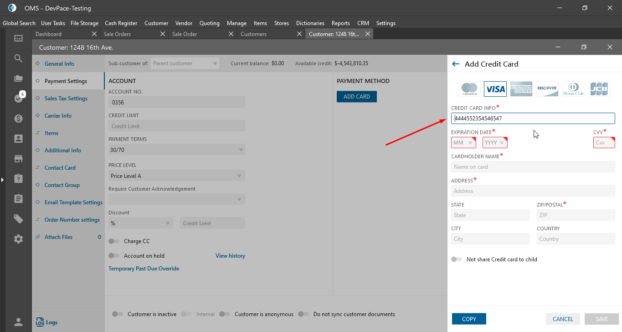Screen dimensions: 622x332
Task: Click the Attach Files paperclip item
Action: click(68, 237)
